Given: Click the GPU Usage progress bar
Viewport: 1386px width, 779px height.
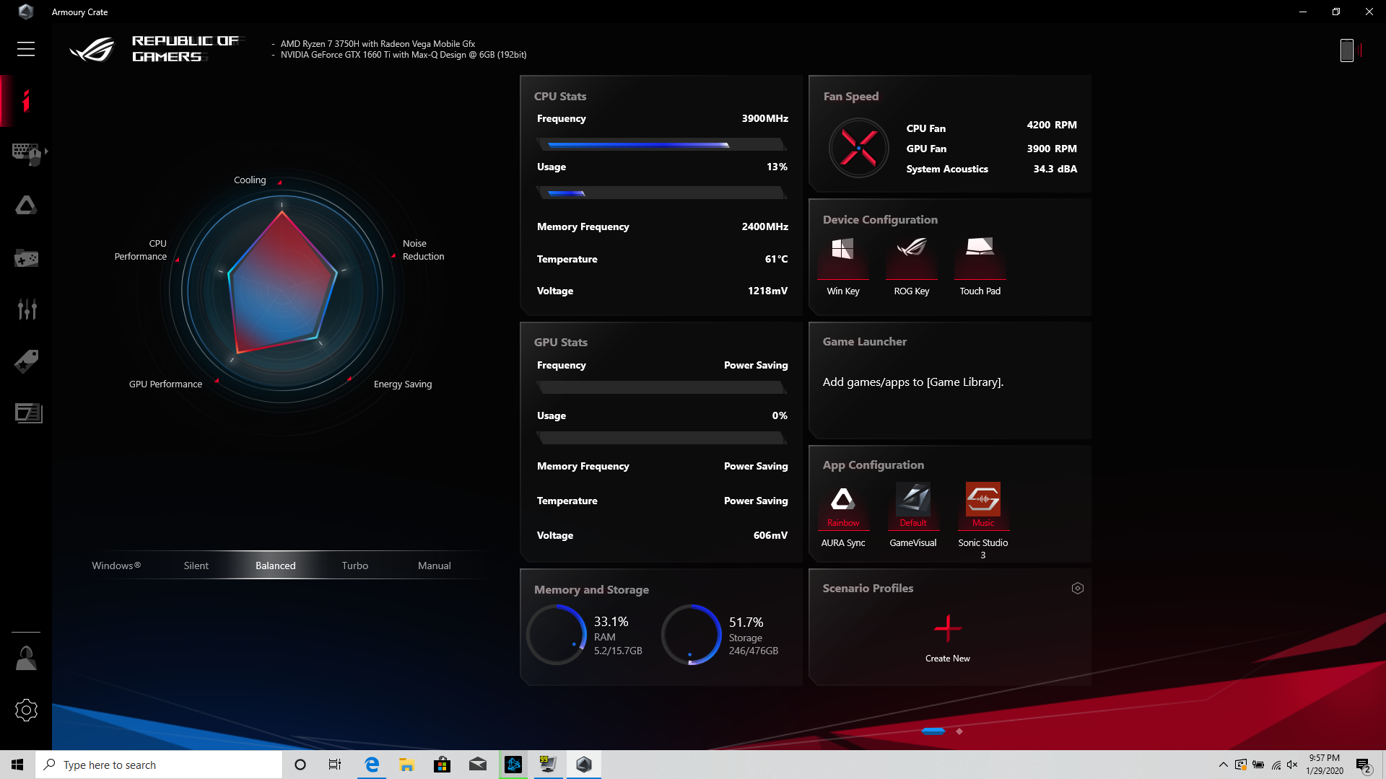Looking at the screenshot, I should click(661, 438).
